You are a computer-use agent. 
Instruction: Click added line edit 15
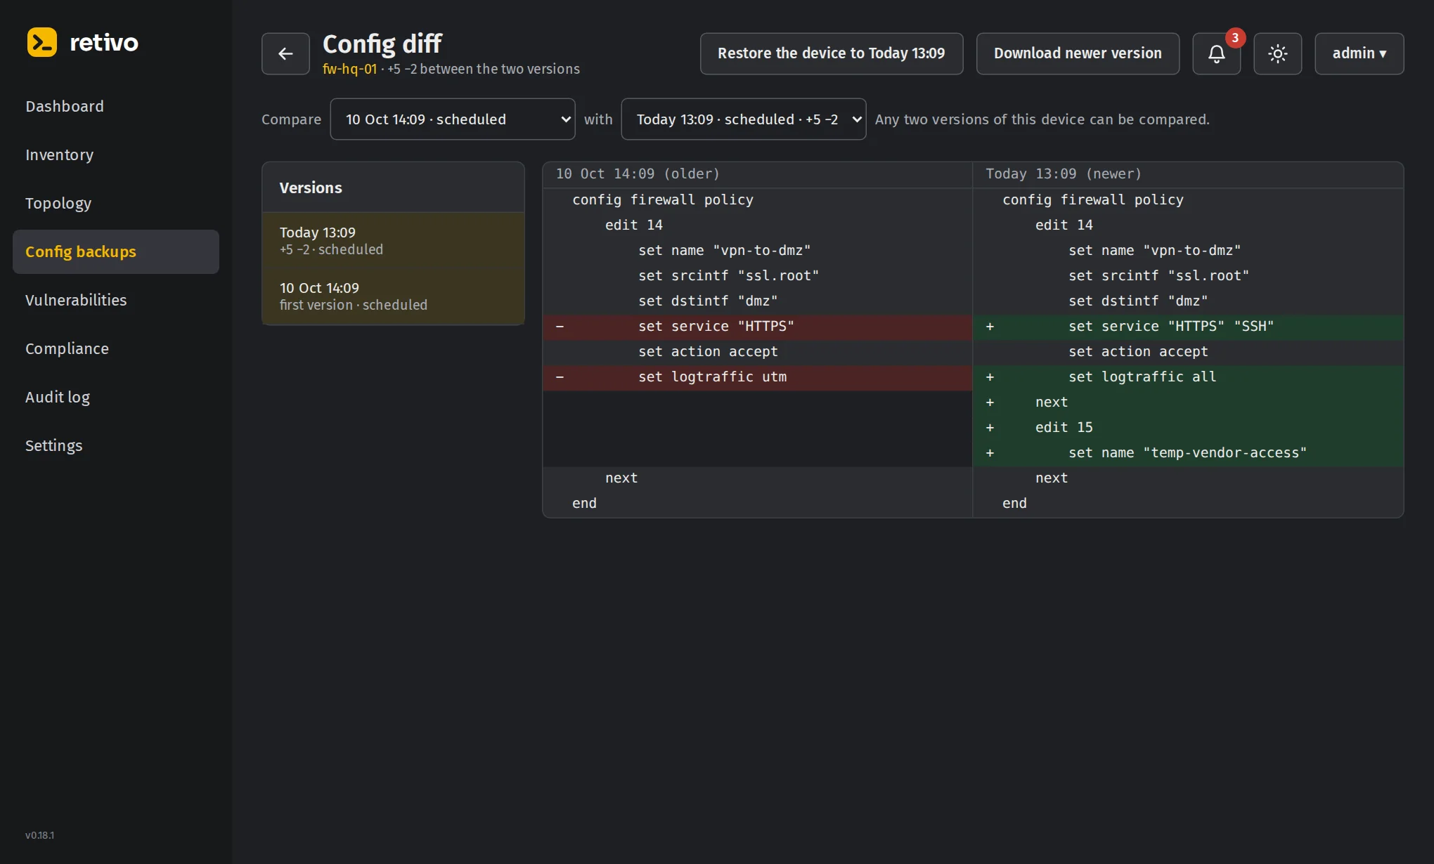pyautogui.click(x=1188, y=427)
